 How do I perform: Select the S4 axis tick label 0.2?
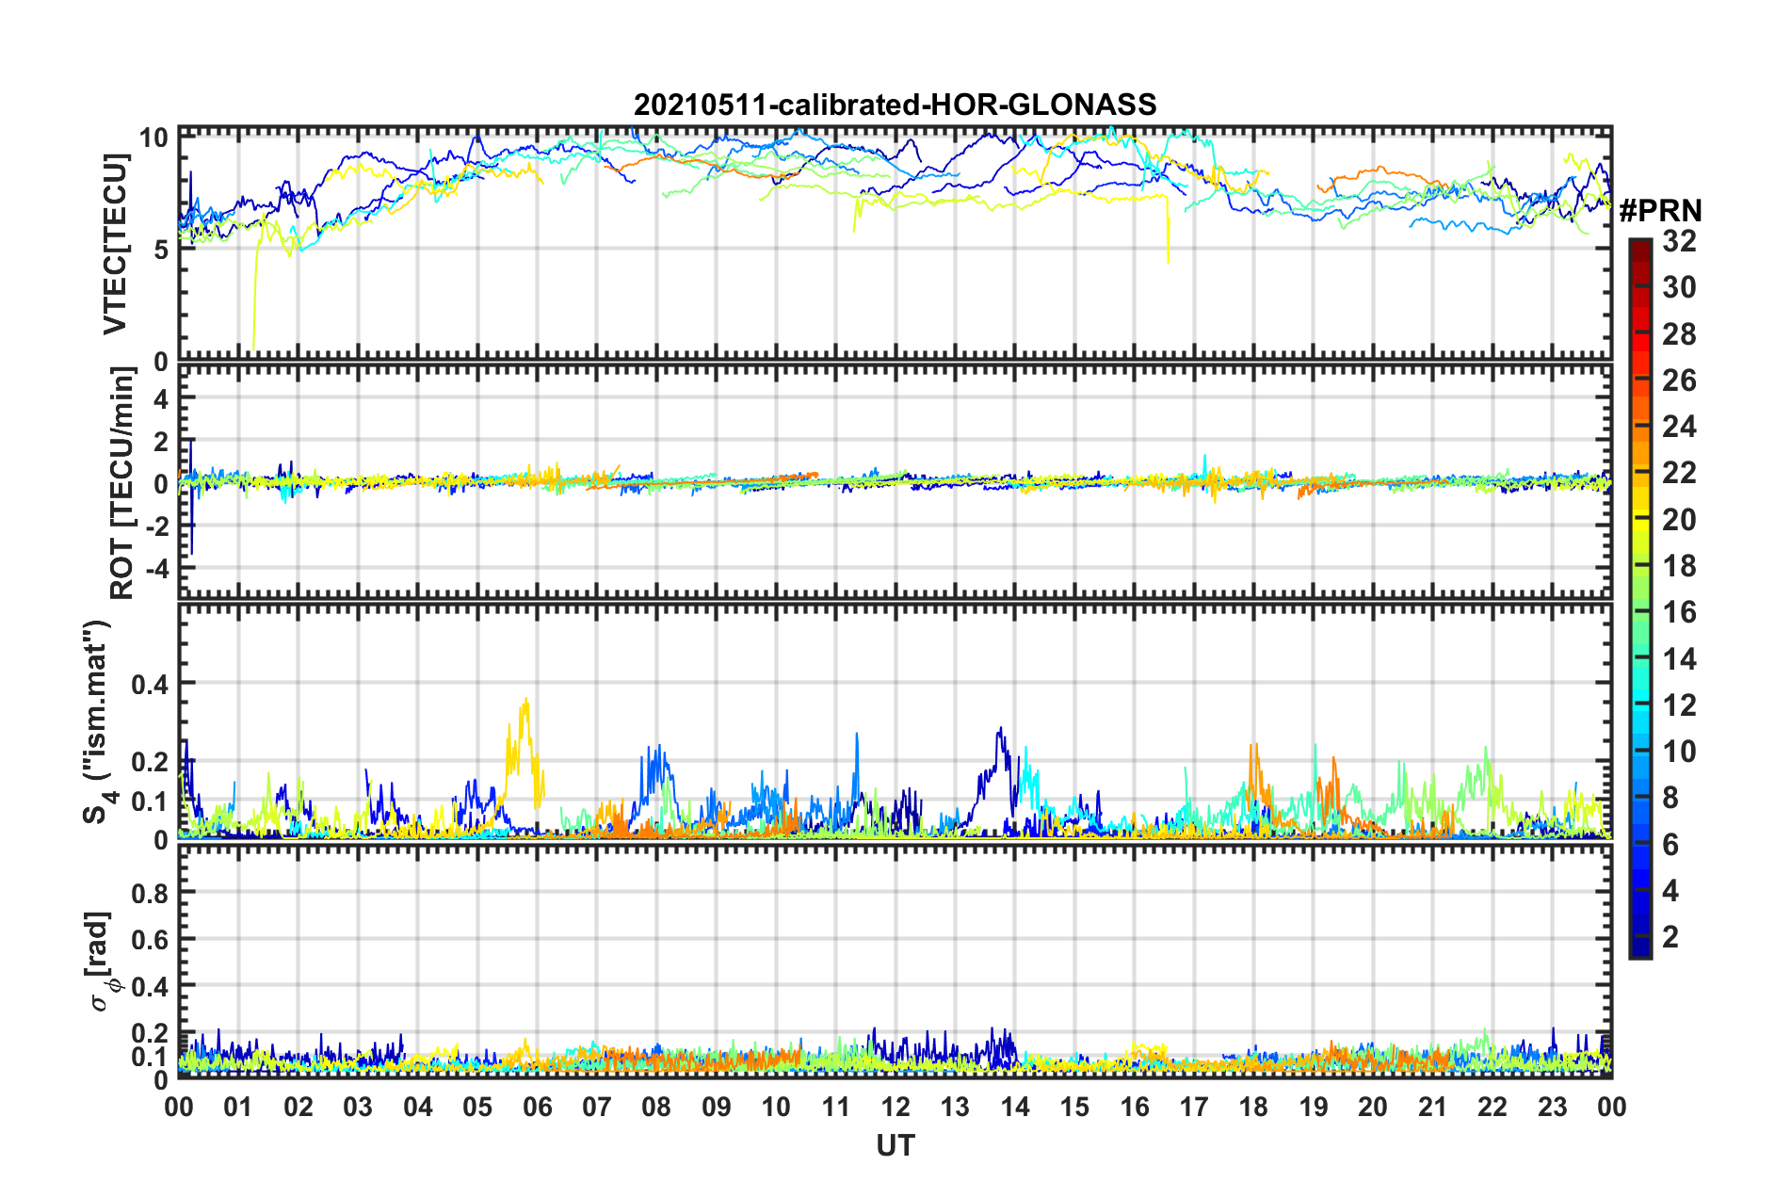pyautogui.click(x=150, y=762)
